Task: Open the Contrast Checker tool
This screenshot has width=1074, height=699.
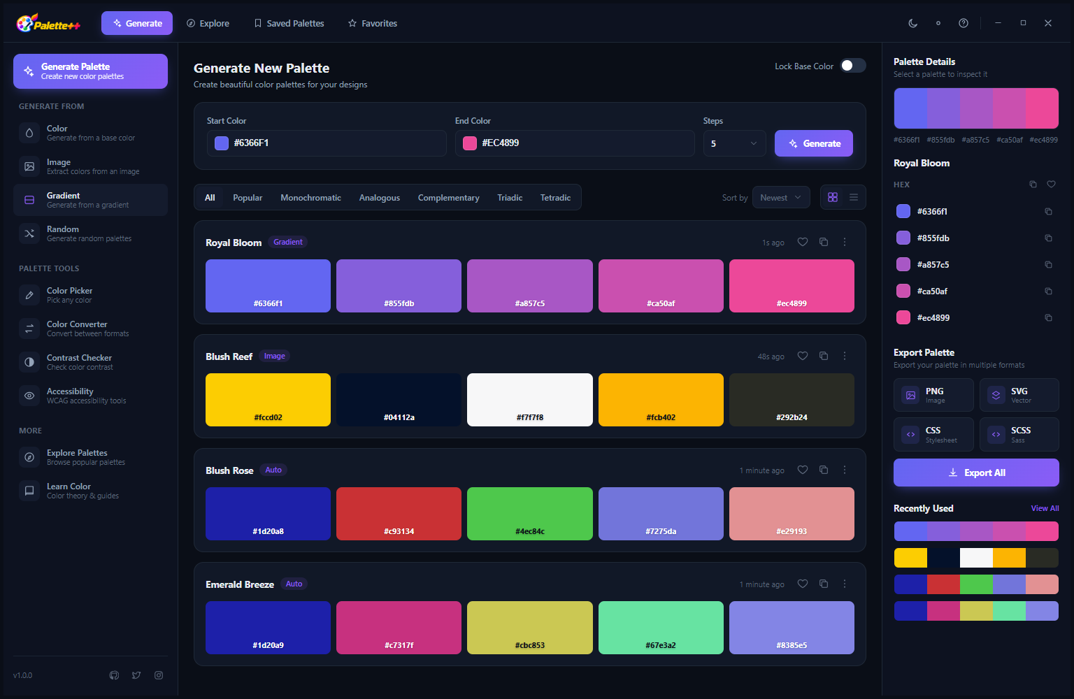Action: (x=90, y=362)
